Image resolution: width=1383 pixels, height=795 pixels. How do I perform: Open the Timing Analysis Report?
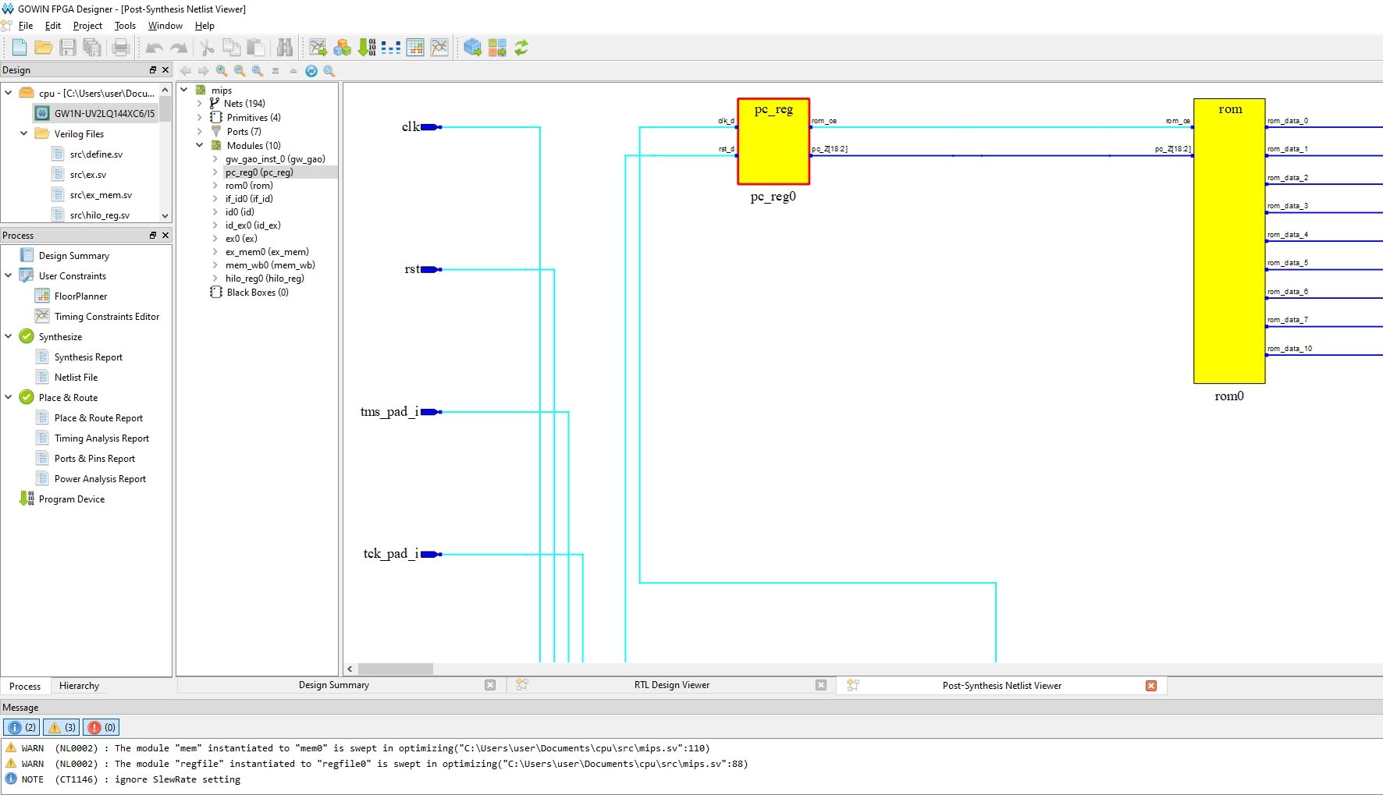coord(101,438)
